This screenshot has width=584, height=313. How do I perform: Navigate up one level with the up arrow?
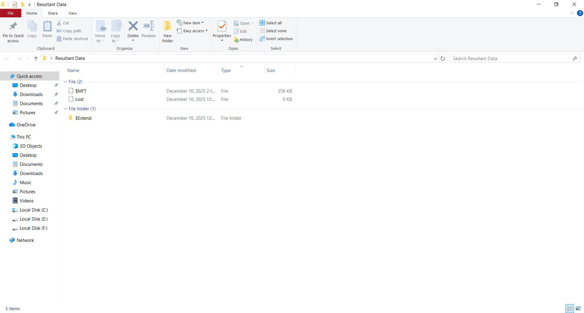coord(36,58)
